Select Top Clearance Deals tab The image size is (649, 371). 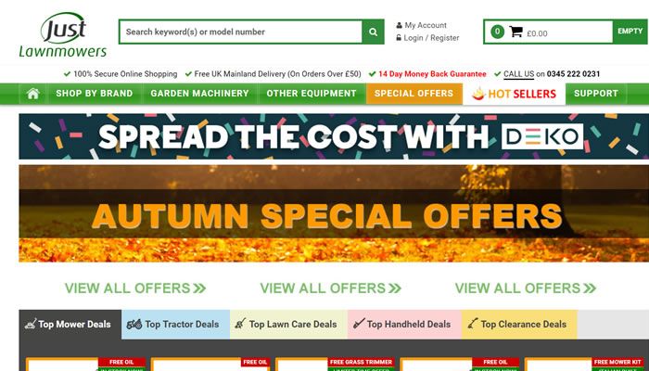tap(519, 325)
